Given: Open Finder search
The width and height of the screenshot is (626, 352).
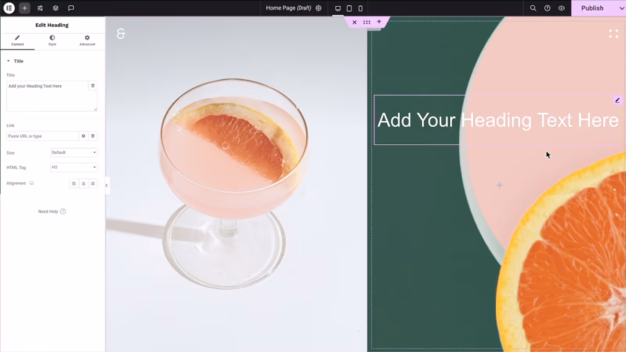Looking at the screenshot, I should coord(533,8).
